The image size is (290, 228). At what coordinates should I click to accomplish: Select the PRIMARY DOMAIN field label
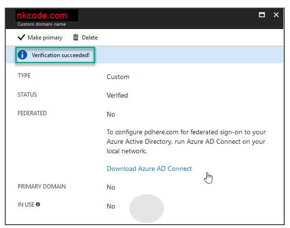[41, 186]
